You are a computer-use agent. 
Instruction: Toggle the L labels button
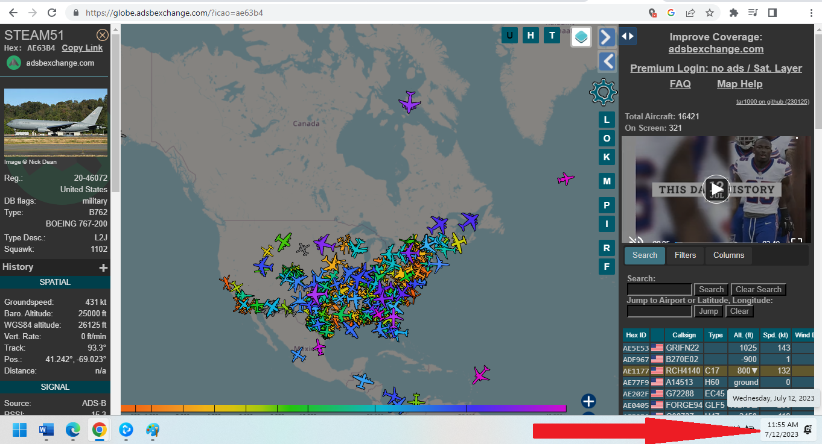click(607, 120)
